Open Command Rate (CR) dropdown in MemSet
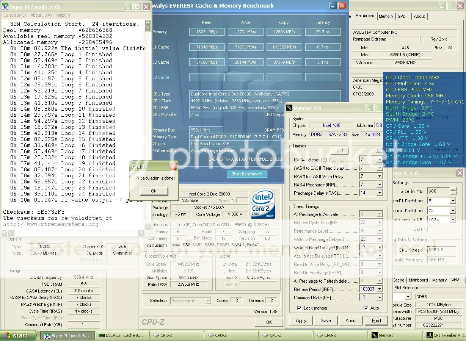The image size is (466, 341). click(x=380, y=298)
